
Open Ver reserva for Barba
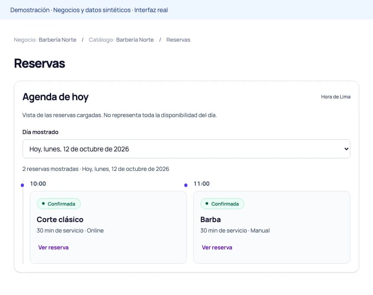pos(217,247)
